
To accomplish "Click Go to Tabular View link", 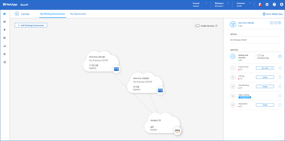I will (274, 14).
